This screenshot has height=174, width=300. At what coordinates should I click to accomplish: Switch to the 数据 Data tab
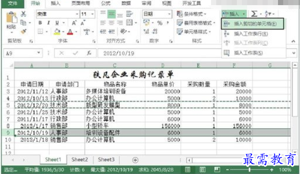pyautogui.click(x=126, y=3)
